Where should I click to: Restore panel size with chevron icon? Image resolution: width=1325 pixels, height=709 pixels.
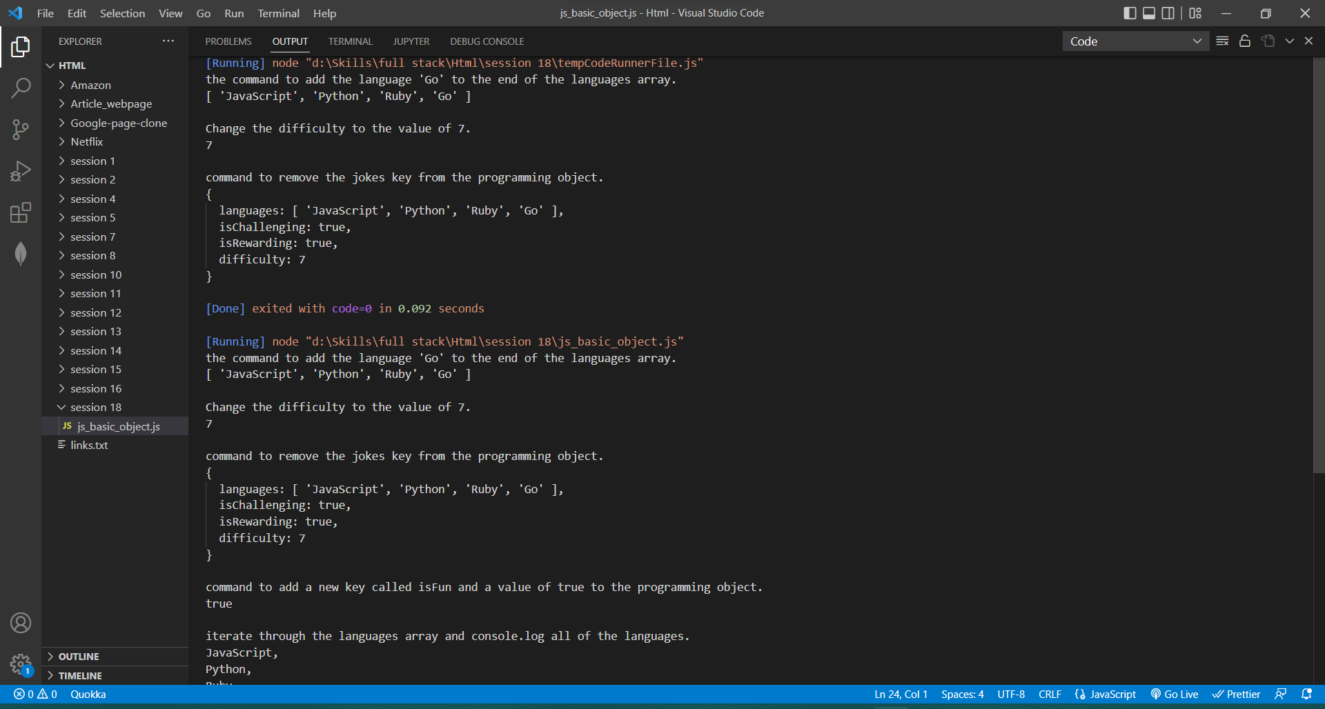point(1289,41)
